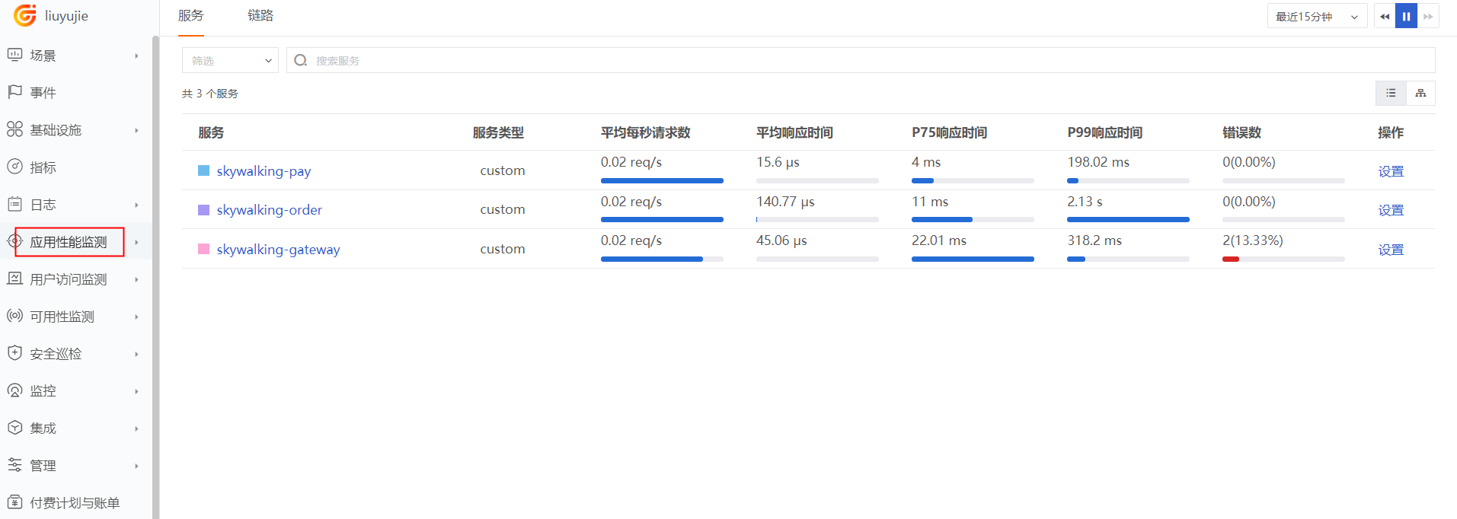Image resolution: width=1457 pixels, height=519 pixels.
Task: Click 设置 for skywalking-gateway
Action: [1391, 250]
